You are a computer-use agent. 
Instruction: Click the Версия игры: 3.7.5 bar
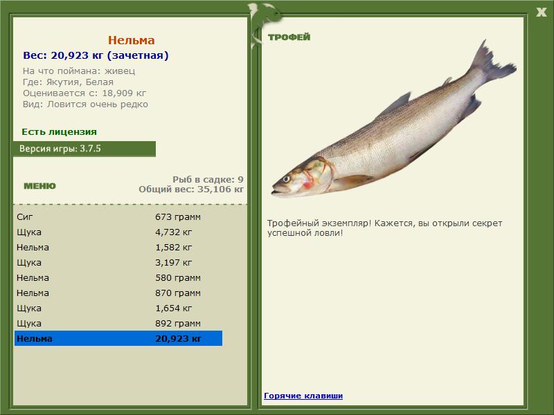(84, 149)
